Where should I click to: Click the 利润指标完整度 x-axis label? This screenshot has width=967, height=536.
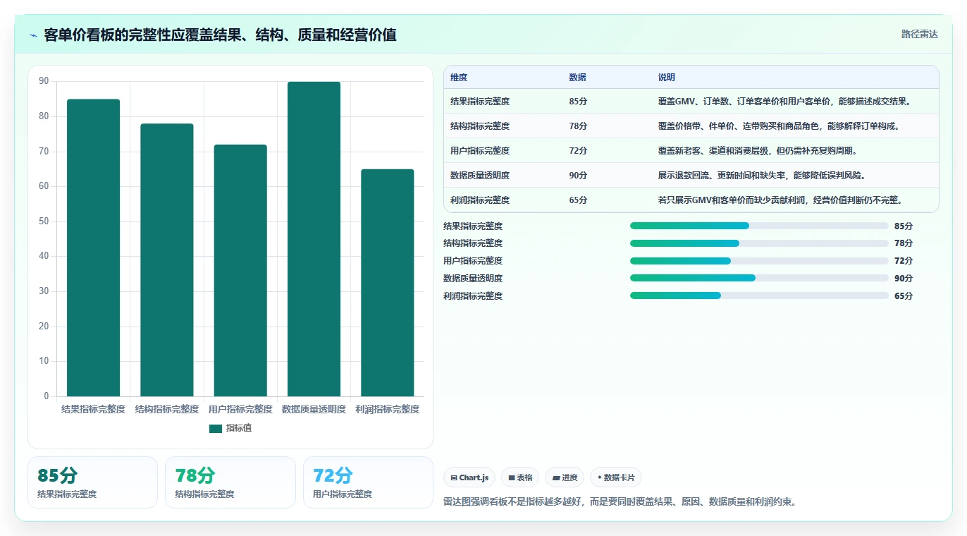coord(388,409)
